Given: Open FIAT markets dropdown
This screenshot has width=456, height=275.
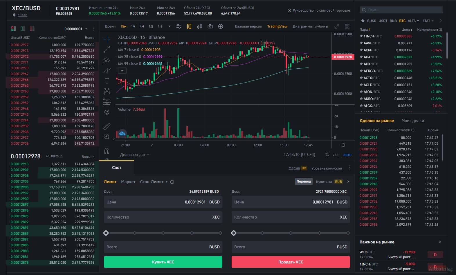Looking at the screenshot, I should point(428,21).
